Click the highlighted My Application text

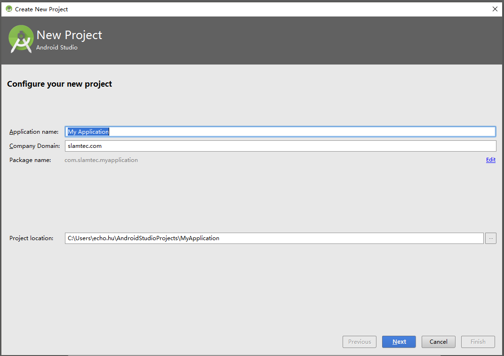click(88, 131)
